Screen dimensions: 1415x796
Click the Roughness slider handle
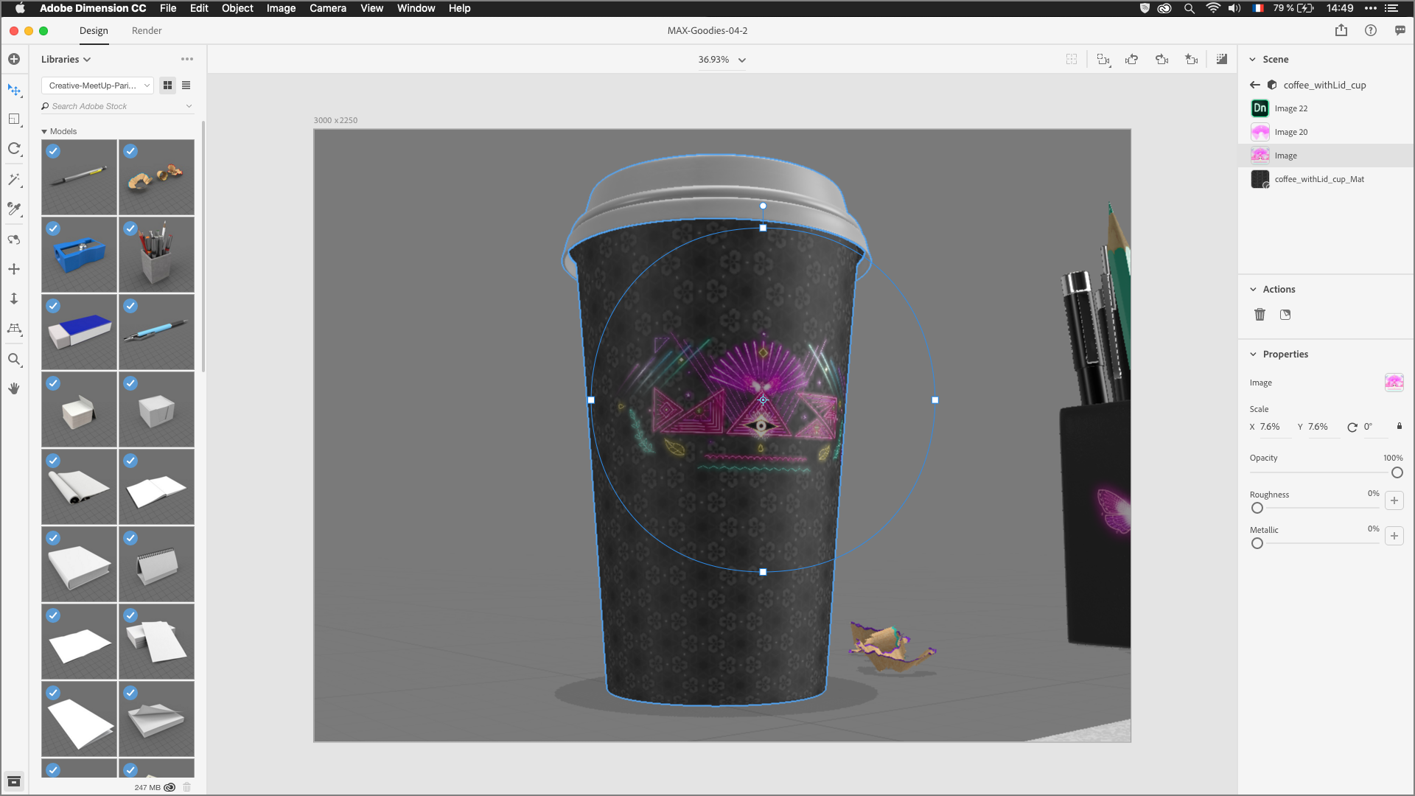(1257, 508)
